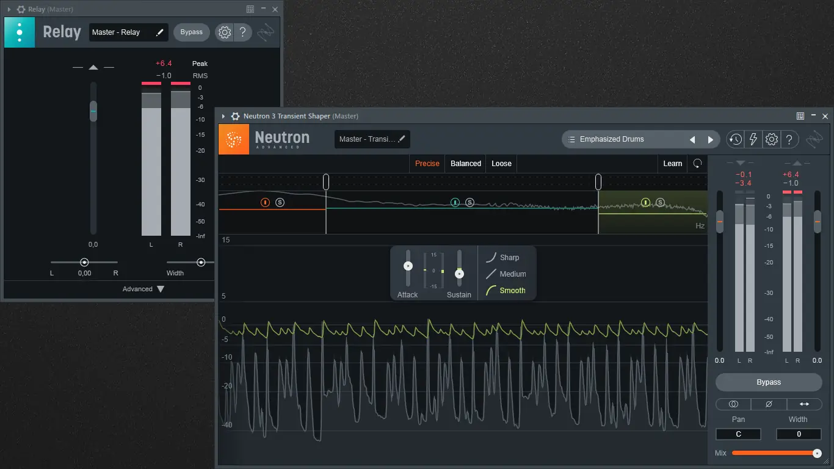Click the Attack slider knob
The width and height of the screenshot is (834, 469).
point(408,266)
